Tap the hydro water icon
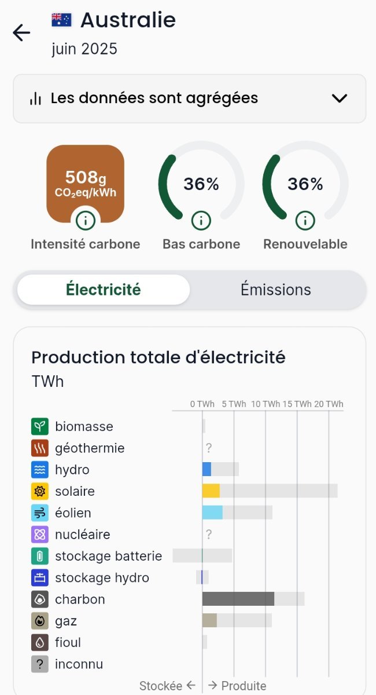This screenshot has height=695, width=376. pos(39,470)
